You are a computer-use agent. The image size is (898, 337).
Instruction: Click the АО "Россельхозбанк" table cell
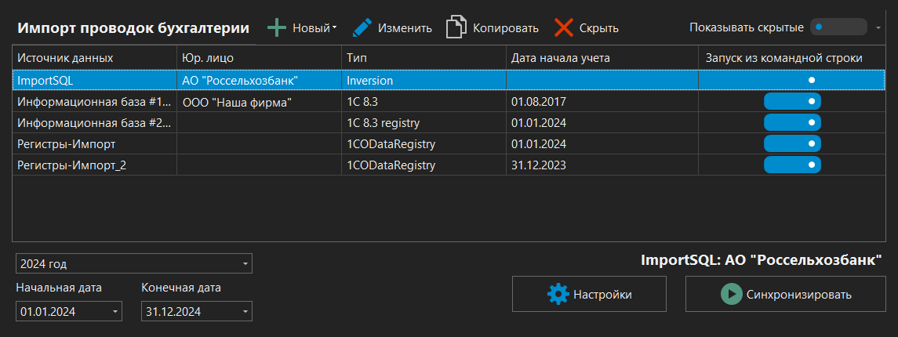259,80
